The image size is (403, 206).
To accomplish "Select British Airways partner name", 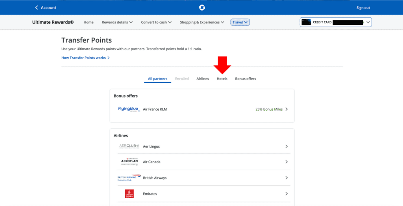I will click(x=155, y=178).
